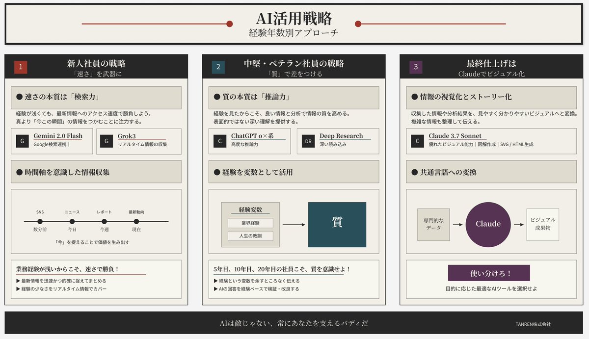Click the C badge beside ChatGPT o×系

click(x=220, y=141)
